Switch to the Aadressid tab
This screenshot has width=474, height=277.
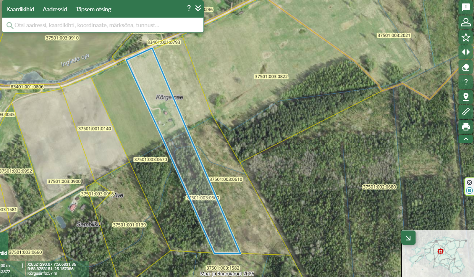pyautogui.click(x=55, y=9)
